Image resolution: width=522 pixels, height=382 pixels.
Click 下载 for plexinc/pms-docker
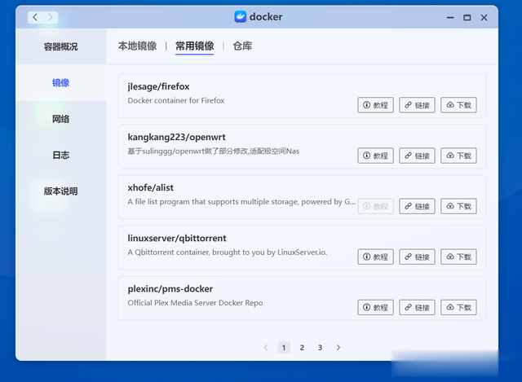[458, 307]
